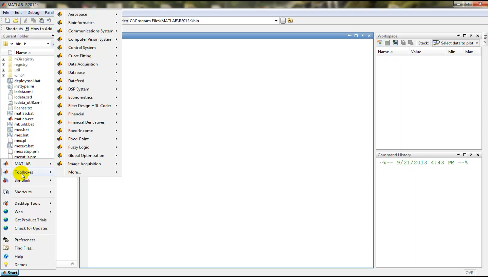Click the Undo arrow toolbar icon

pos(49,21)
